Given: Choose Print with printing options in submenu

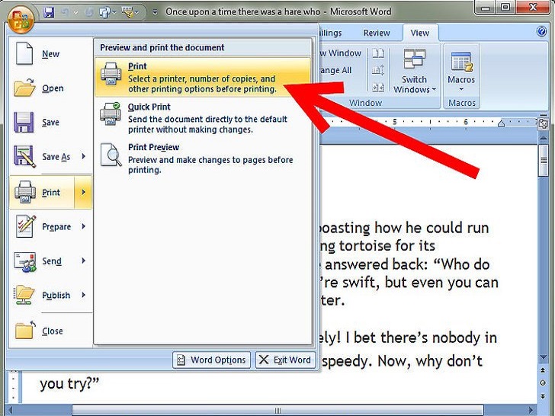Looking at the screenshot, I should [x=203, y=78].
